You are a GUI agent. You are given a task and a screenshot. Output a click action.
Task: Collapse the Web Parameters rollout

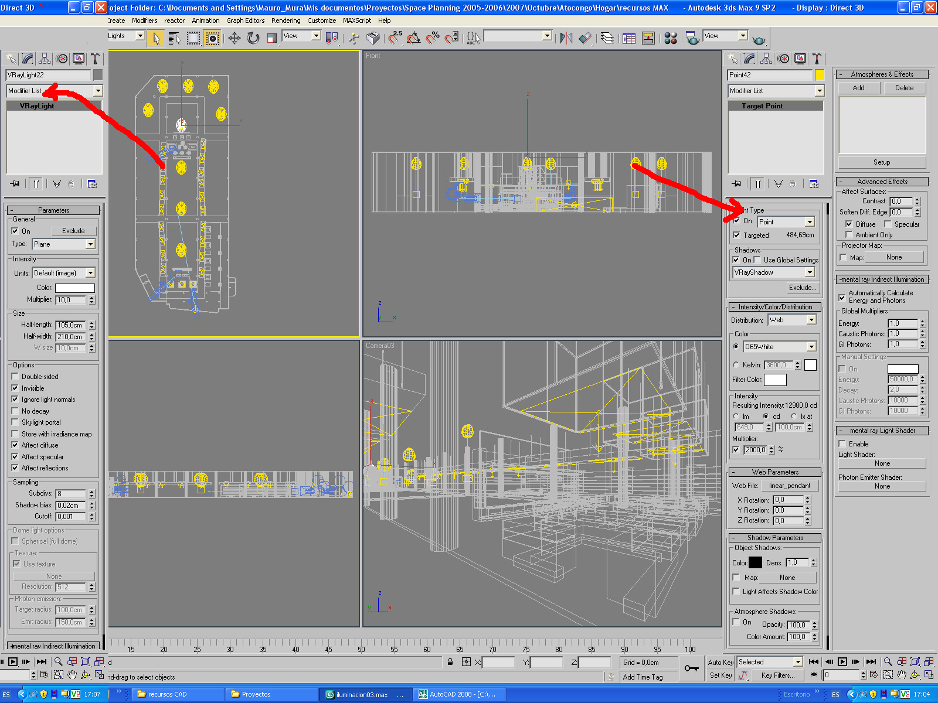point(775,472)
